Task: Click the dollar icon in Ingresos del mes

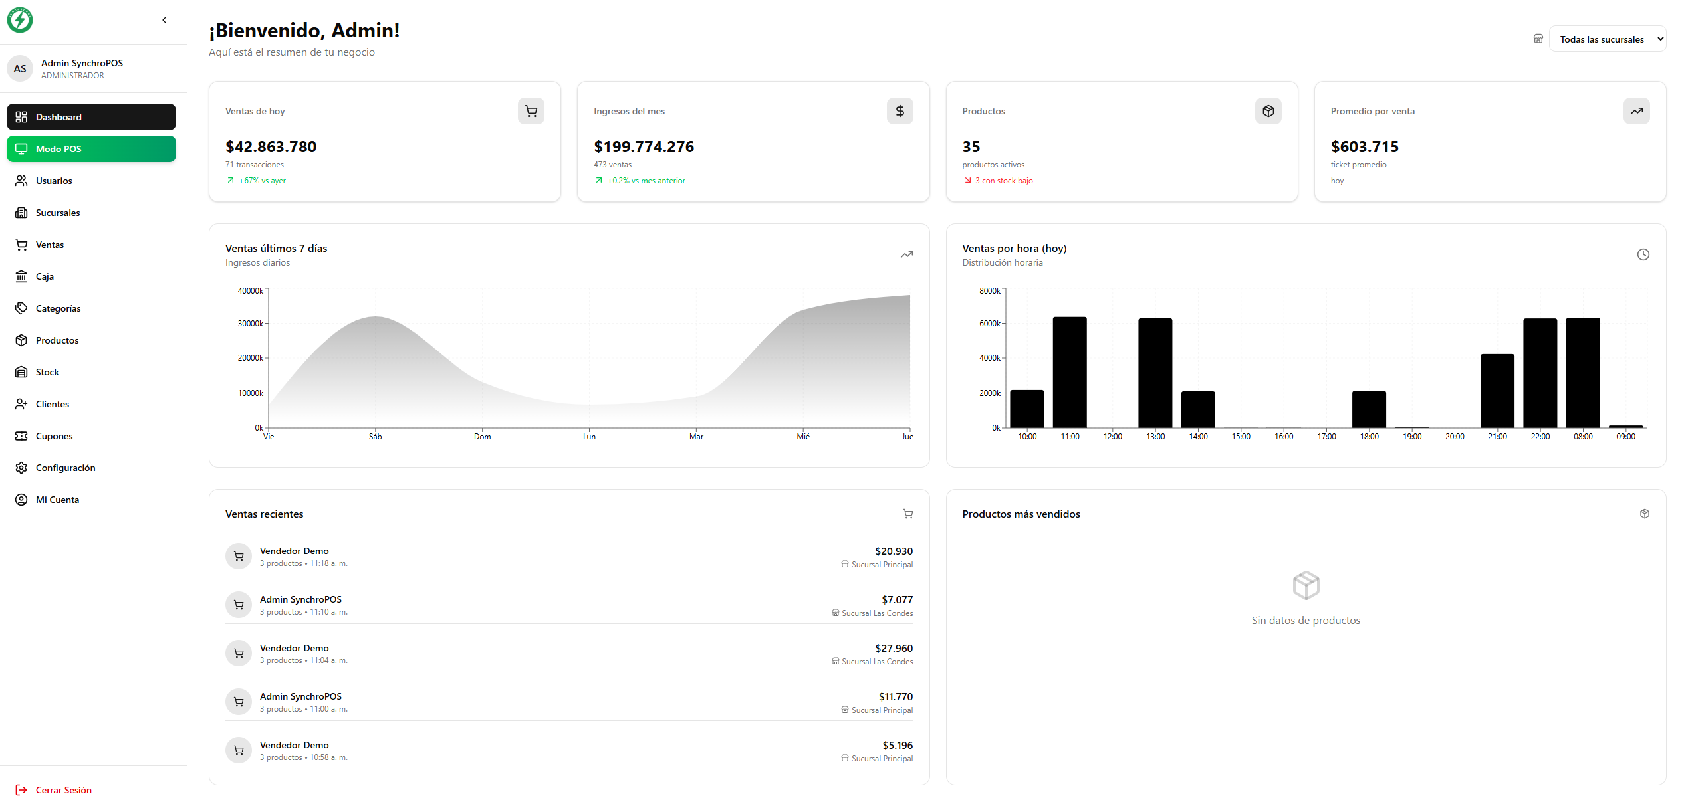Action: coord(900,111)
